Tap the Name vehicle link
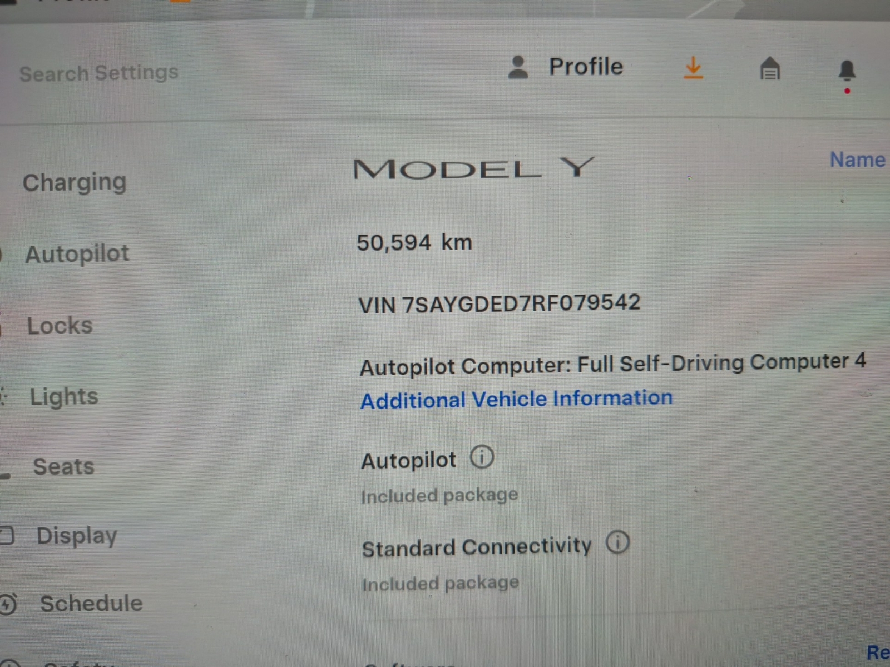The height and width of the screenshot is (667, 890). tap(857, 160)
